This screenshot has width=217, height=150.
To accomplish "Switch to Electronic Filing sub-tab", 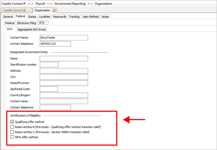I will click(27, 23).
